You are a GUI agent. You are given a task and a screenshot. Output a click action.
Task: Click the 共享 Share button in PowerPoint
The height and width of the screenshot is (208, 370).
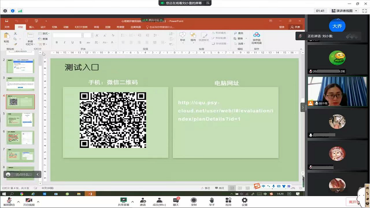[x=295, y=27]
